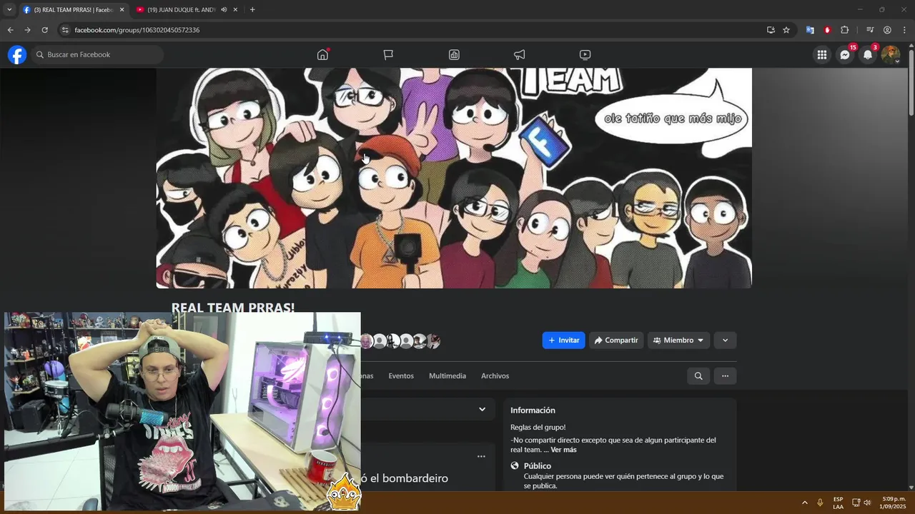Open the taskbar volume speaker icon
Screen dimensions: 915x514
coord(867,503)
